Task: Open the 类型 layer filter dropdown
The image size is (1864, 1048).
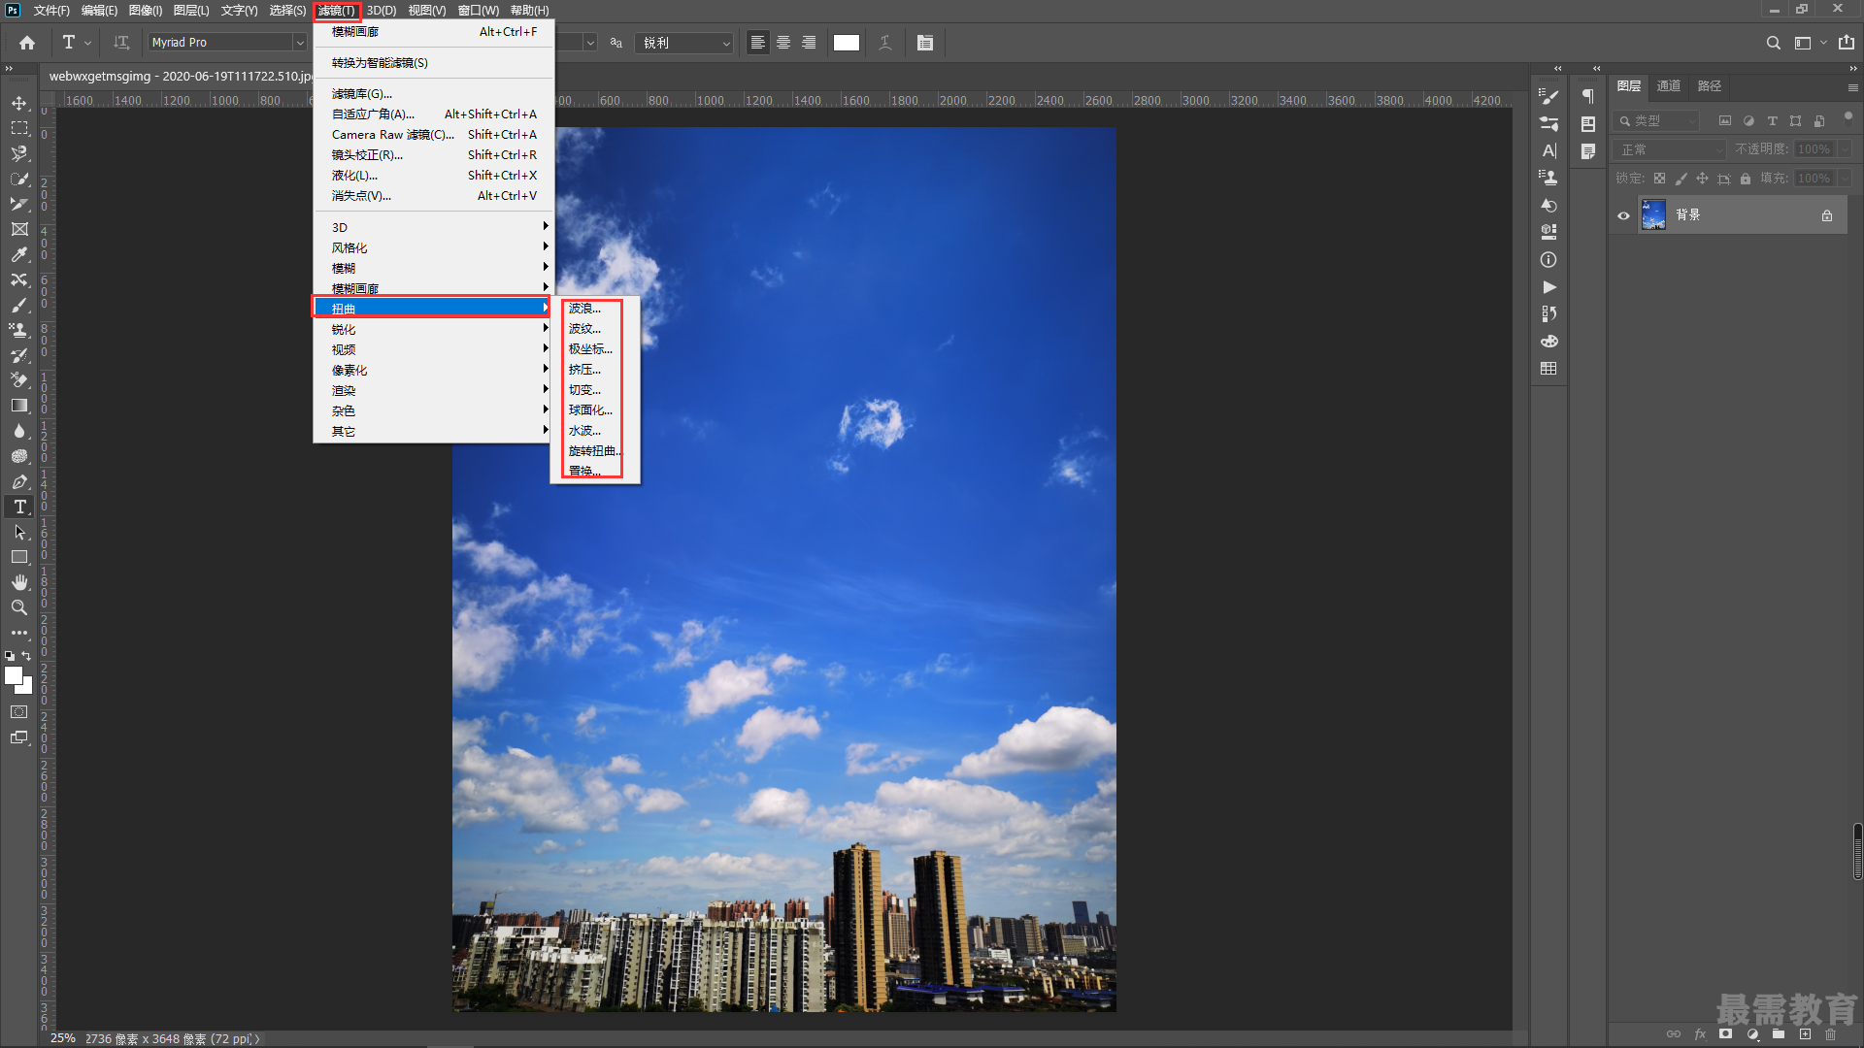Action: coord(1656,121)
